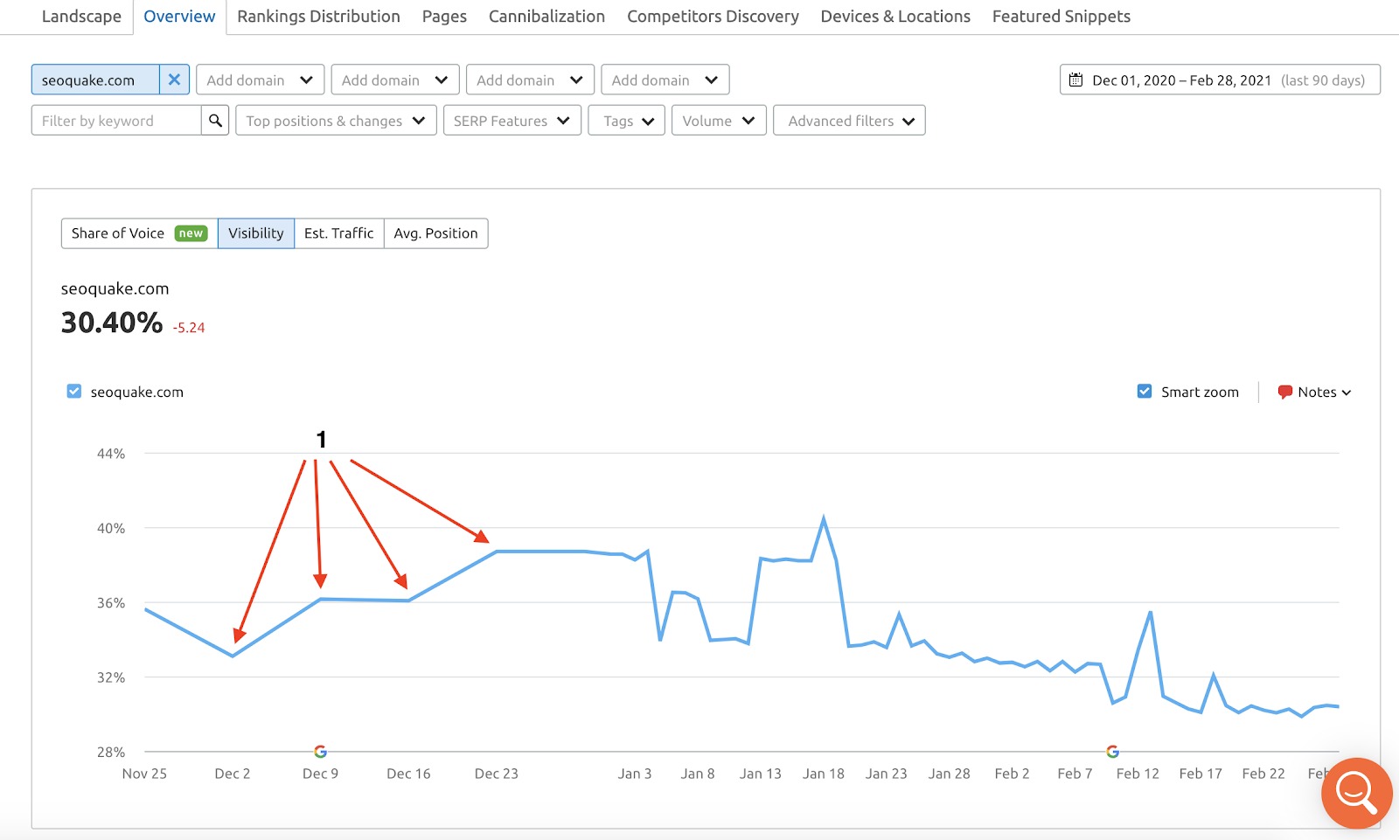Open Competitors Discovery tab

713,17
